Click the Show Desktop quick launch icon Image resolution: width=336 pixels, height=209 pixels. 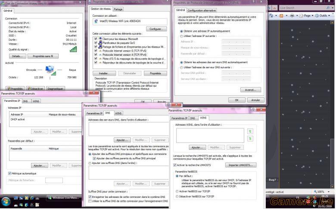click(16, 198)
